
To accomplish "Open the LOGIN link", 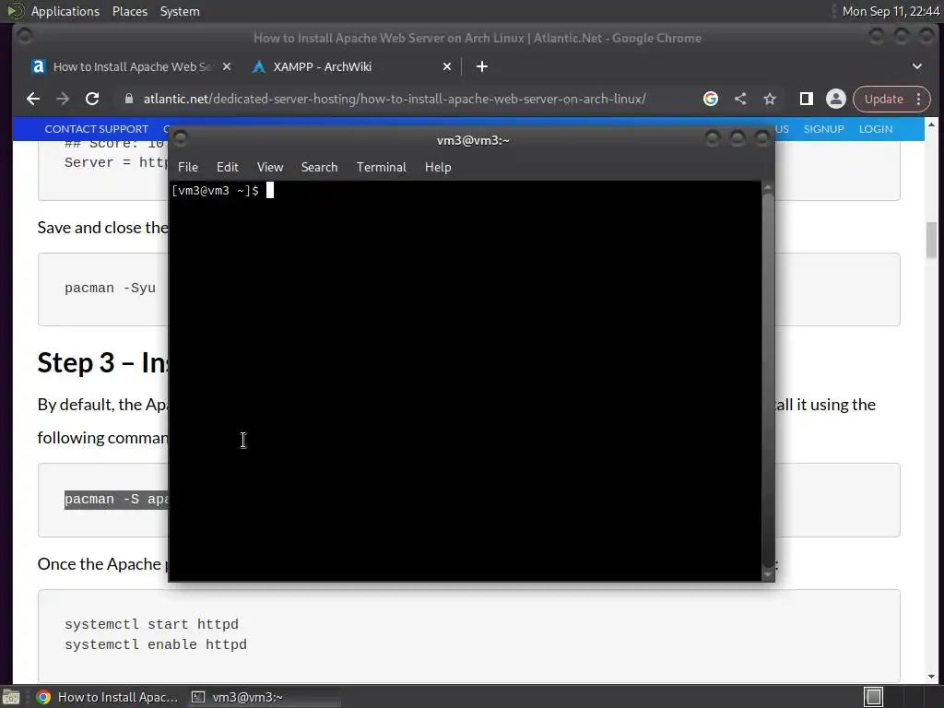I will 876,129.
